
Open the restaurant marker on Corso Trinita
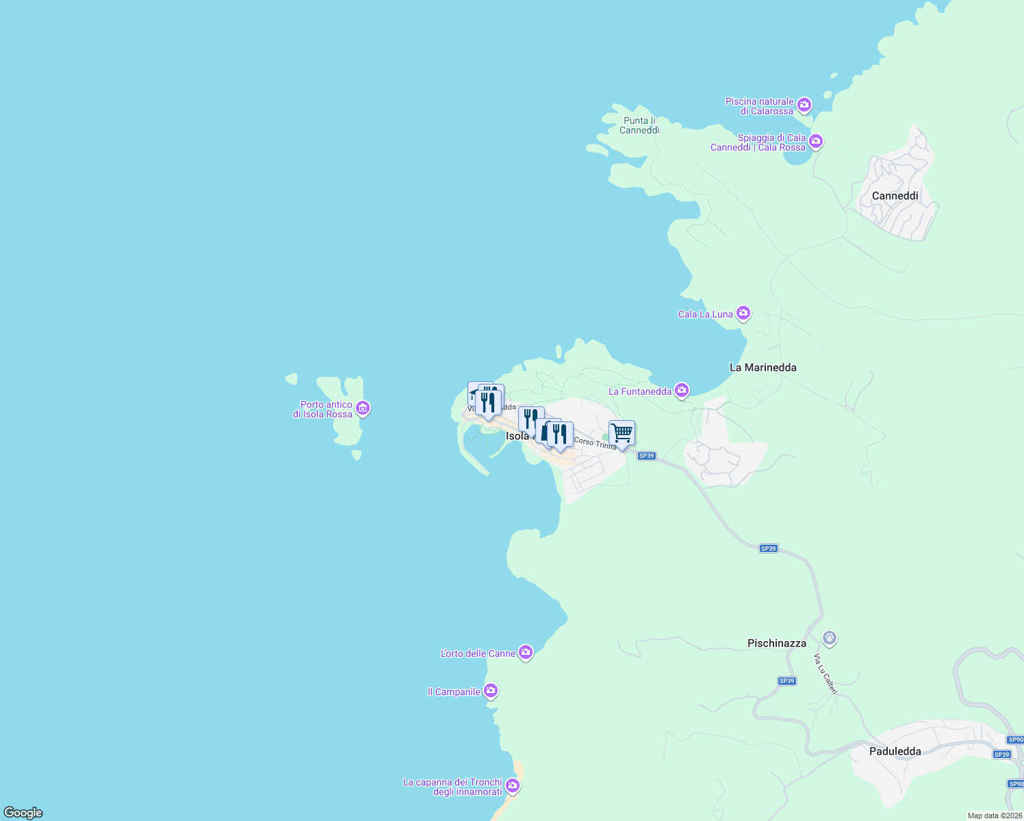click(x=561, y=434)
